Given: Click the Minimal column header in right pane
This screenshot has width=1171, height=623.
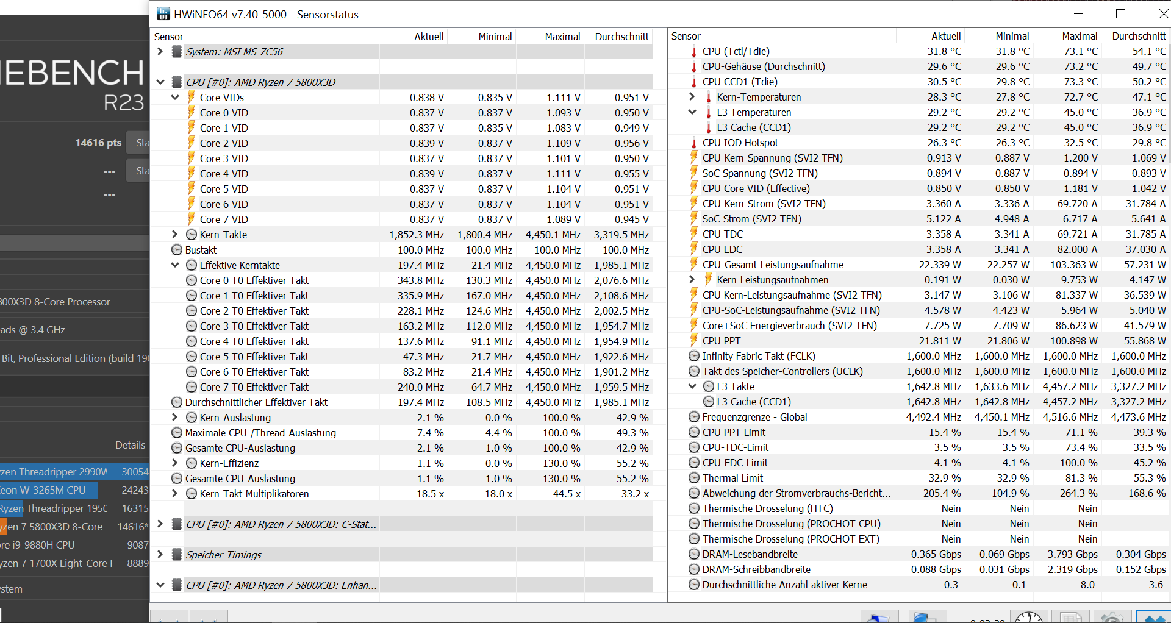Looking at the screenshot, I should click(x=999, y=36).
